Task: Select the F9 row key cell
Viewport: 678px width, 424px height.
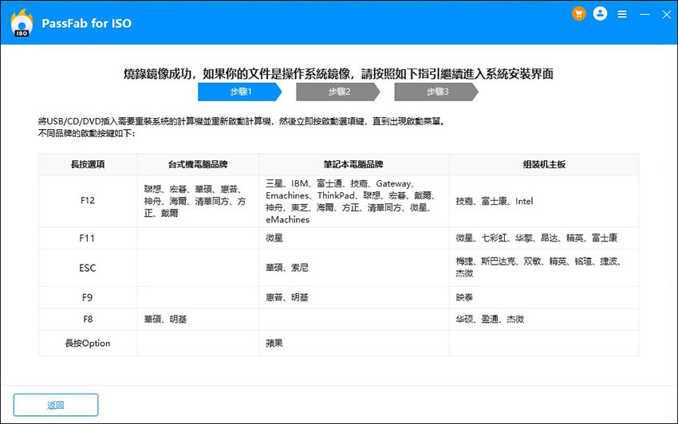Action: [88, 297]
